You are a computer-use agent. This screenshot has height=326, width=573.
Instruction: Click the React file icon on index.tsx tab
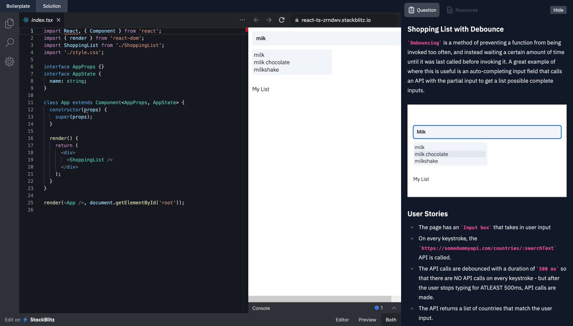pos(26,20)
